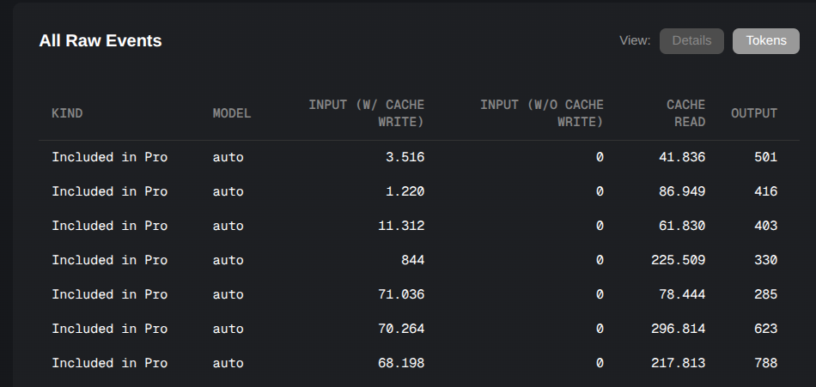Click the output value 285
The image size is (816, 387).
coord(765,294)
